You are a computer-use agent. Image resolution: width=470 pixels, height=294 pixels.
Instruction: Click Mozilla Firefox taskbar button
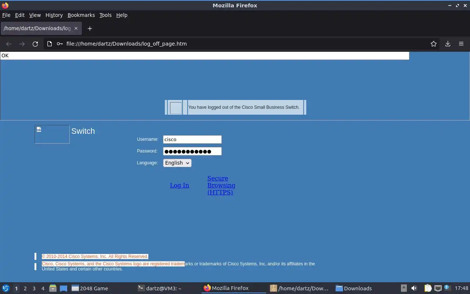[234, 288]
